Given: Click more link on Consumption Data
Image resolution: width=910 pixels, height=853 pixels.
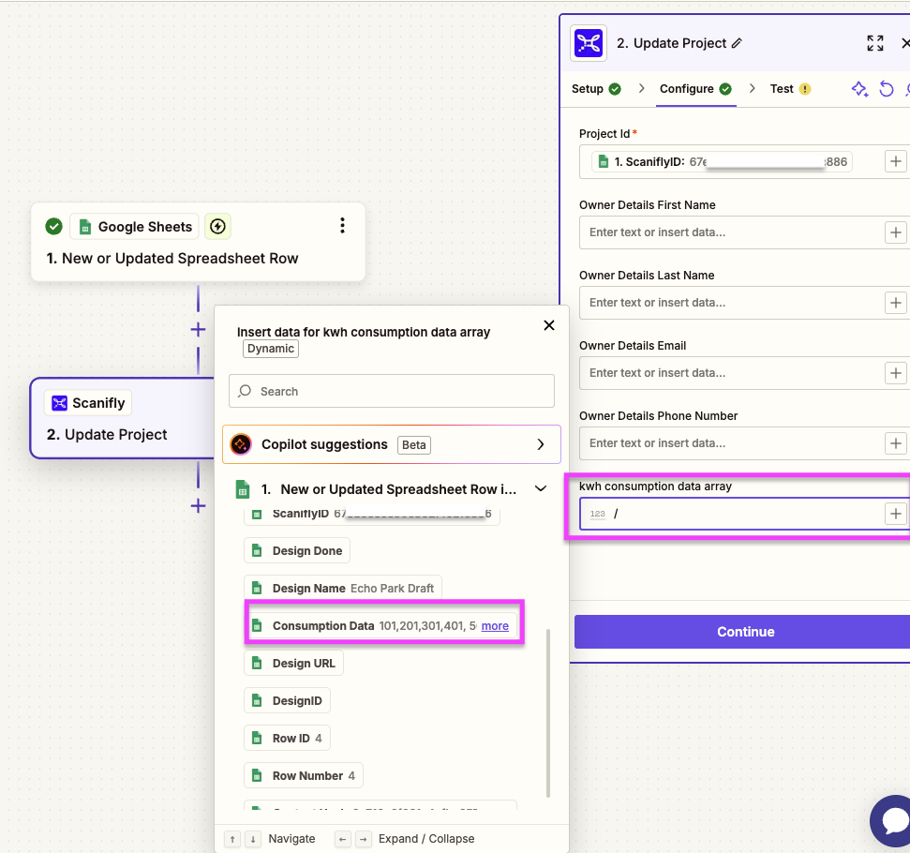Looking at the screenshot, I should click(x=495, y=626).
